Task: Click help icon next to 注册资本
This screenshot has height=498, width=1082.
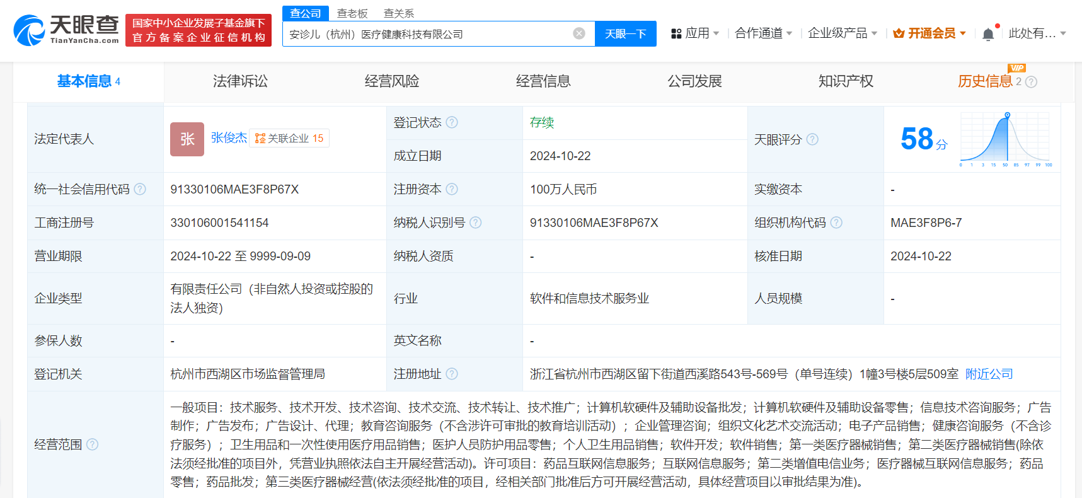Action: [x=452, y=189]
